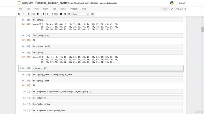
Task: Click the Python 3 kernel label
Action: pyautogui.click(x=179, y=9)
